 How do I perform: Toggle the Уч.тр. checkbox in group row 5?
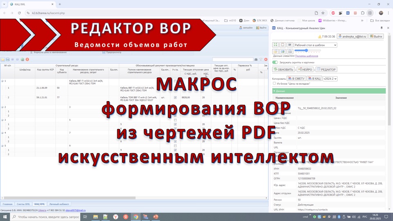[x=175, y=146]
